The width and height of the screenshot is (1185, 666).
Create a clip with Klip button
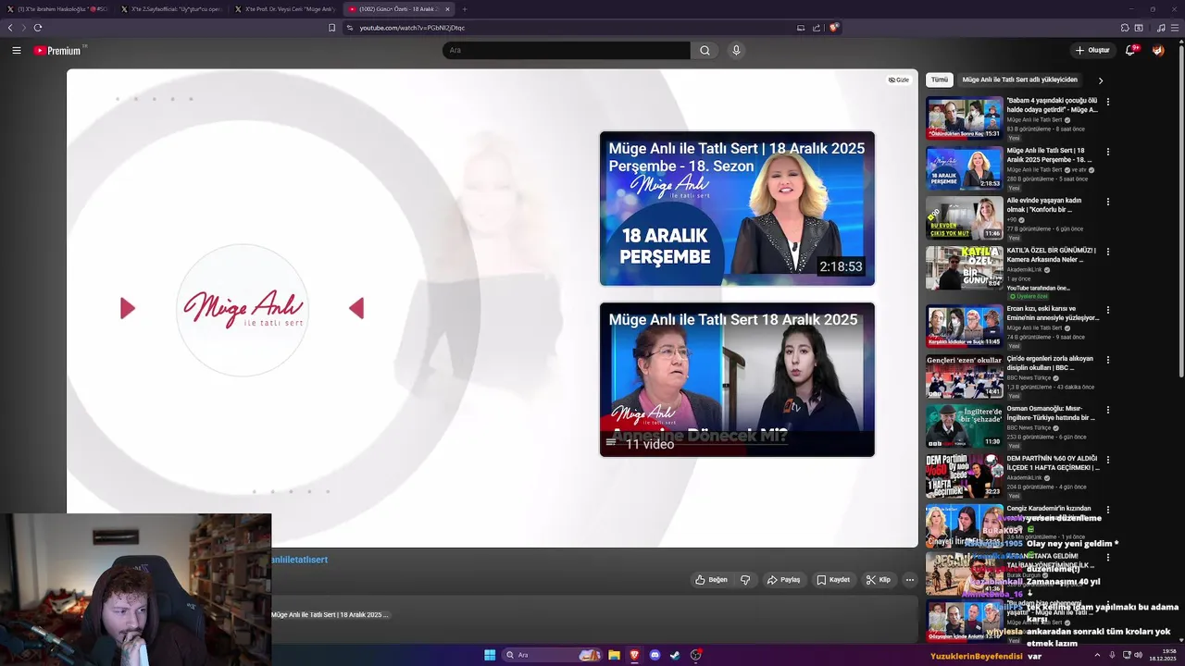[x=879, y=580]
